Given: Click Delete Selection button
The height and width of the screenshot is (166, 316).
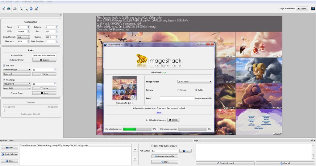Looking at the screenshot, I should pyautogui.click(x=10, y=154).
